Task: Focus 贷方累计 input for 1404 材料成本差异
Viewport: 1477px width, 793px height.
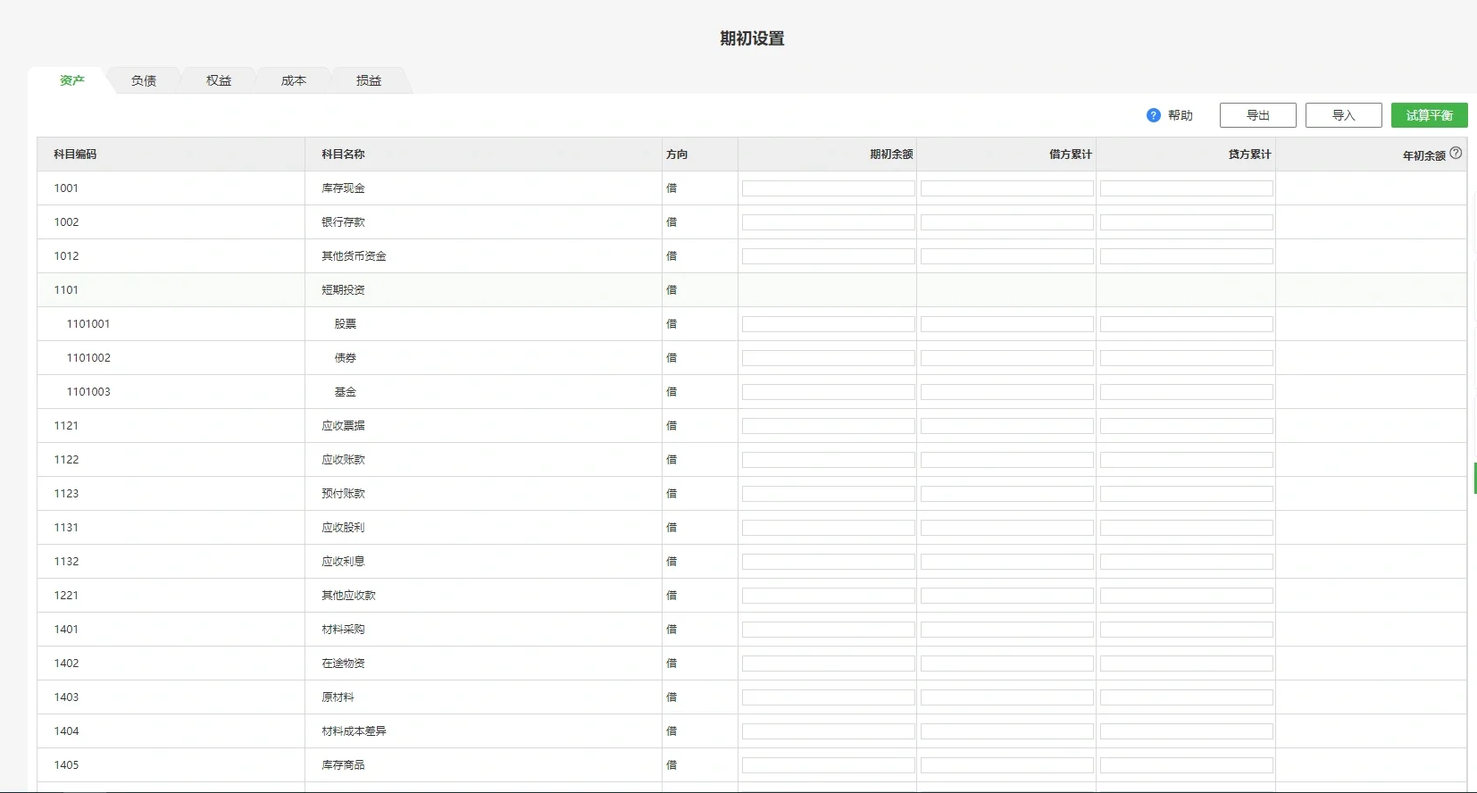Action: click(x=1187, y=731)
